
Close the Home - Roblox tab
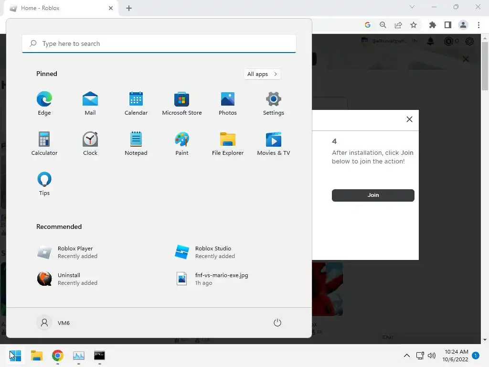[x=111, y=8]
